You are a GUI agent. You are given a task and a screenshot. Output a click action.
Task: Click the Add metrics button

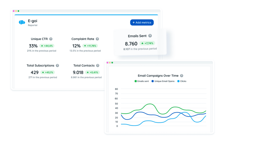(142, 22)
